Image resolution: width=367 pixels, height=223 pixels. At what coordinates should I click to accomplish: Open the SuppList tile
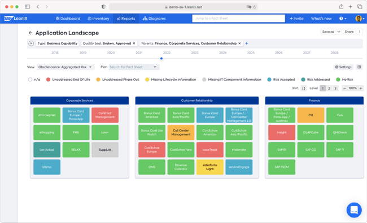[x=105, y=150]
